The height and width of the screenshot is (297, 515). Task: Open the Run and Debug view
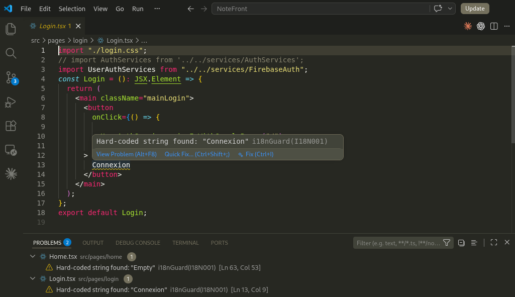pos(11,102)
